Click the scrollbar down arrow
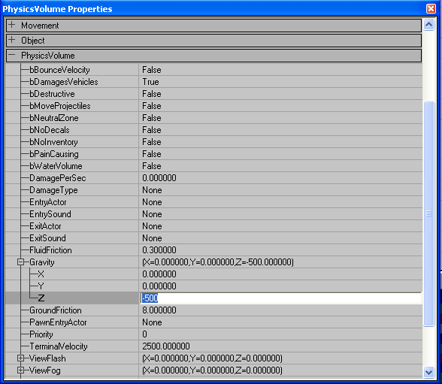The width and height of the screenshot is (442, 384). pos(428,372)
